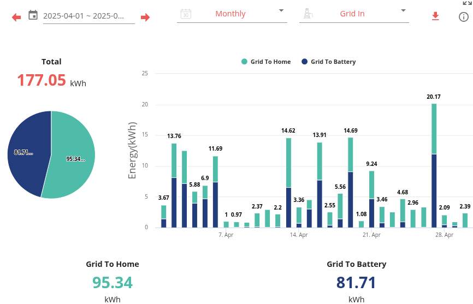Click the 20.17 kWh bar

(x=434, y=166)
